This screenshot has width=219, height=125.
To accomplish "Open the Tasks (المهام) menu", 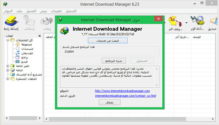I will 8,11.
